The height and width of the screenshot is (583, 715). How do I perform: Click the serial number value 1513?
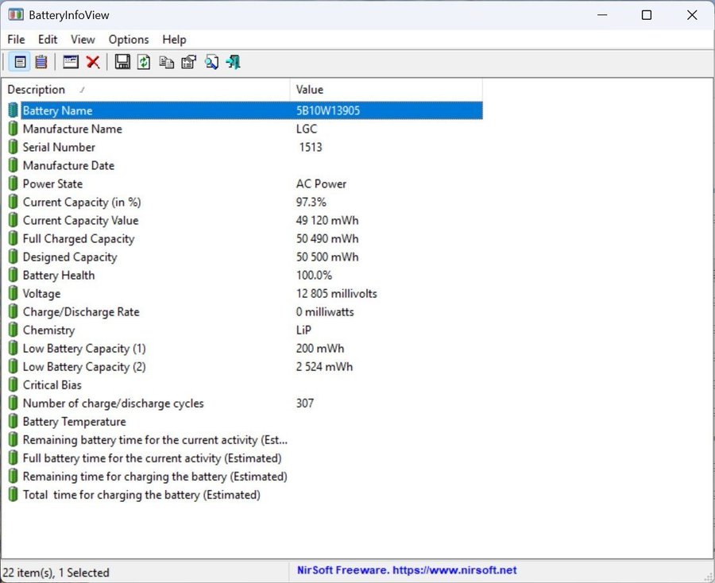coord(311,147)
